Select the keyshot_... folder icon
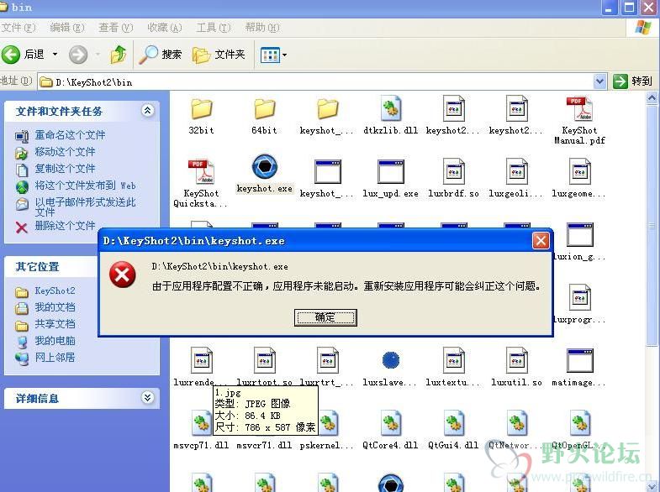The width and height of the screenshot is (660, 492). click(x=327, y=109)
